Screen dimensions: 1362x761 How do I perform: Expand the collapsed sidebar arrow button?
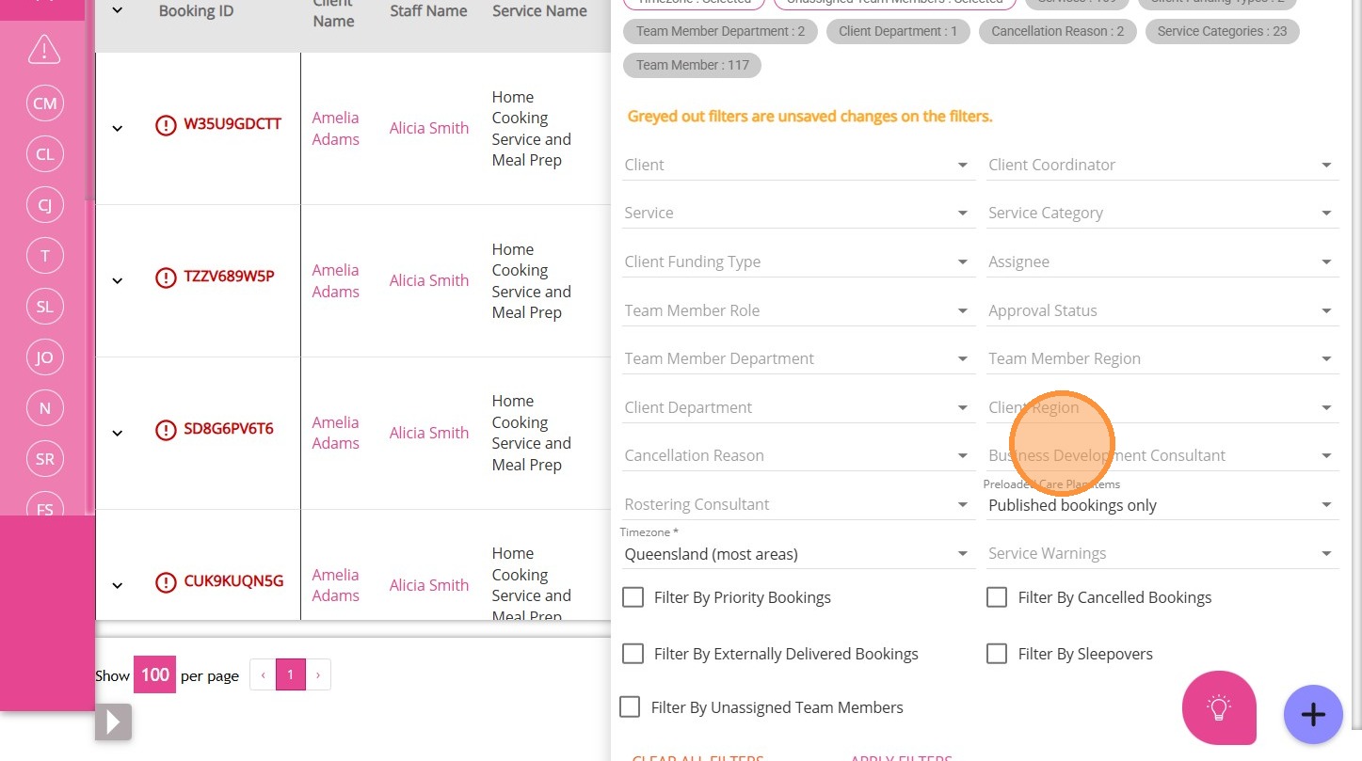pos(113,721)
